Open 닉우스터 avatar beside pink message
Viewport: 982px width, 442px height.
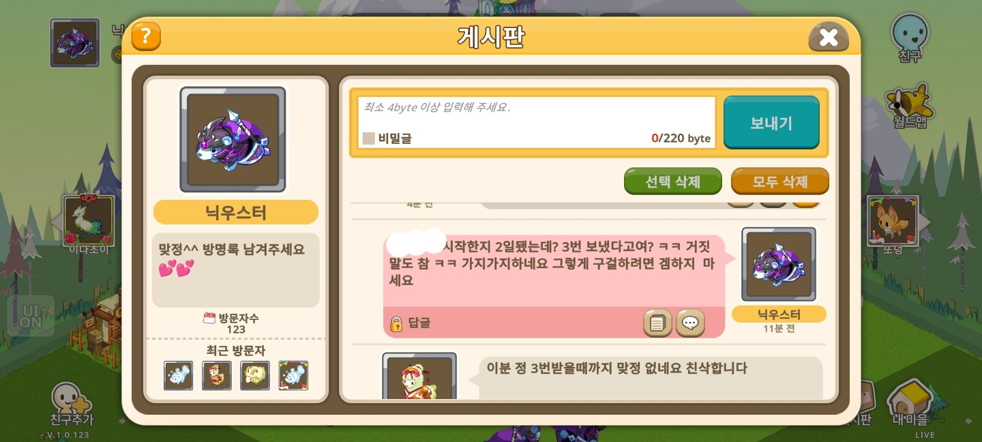pos(779,265)
